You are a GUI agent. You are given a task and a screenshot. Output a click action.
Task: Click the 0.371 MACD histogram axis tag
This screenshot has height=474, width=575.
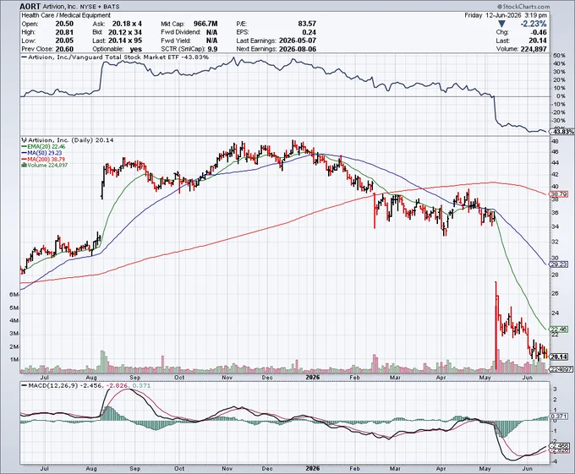pyautogui.click(x=560, y=417)
